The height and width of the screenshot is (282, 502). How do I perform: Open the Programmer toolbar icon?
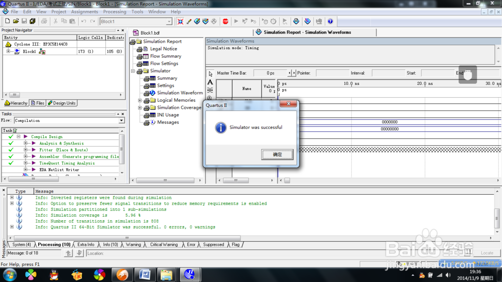click(307, 21)
